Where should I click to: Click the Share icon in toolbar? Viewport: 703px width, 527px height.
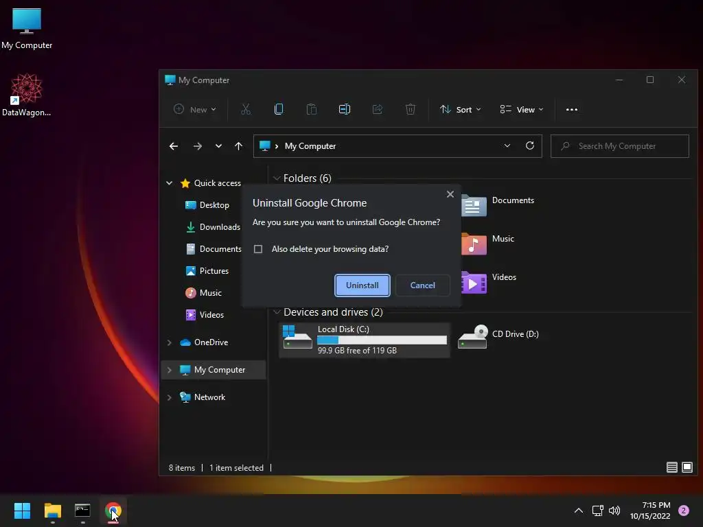tap(378, 109)
